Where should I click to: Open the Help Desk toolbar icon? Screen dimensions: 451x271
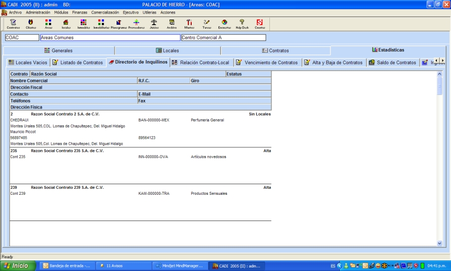tap(242, 23)
